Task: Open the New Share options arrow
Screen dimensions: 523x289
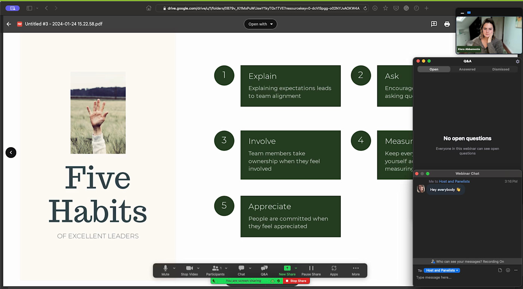Action: [296, 268]
